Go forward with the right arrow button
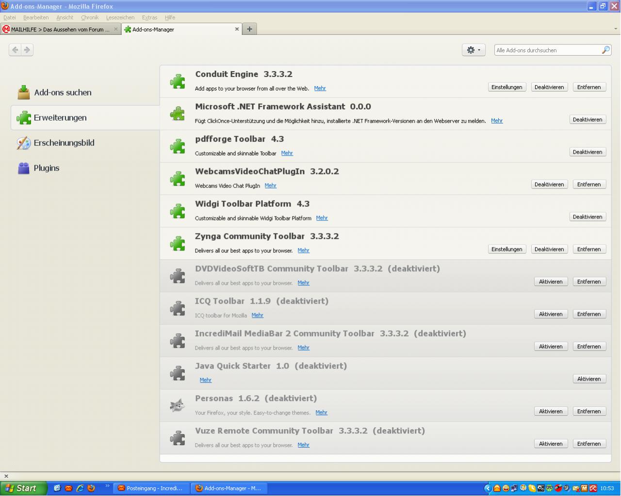This screenshot has width=621, height=496. pos(27,49)
